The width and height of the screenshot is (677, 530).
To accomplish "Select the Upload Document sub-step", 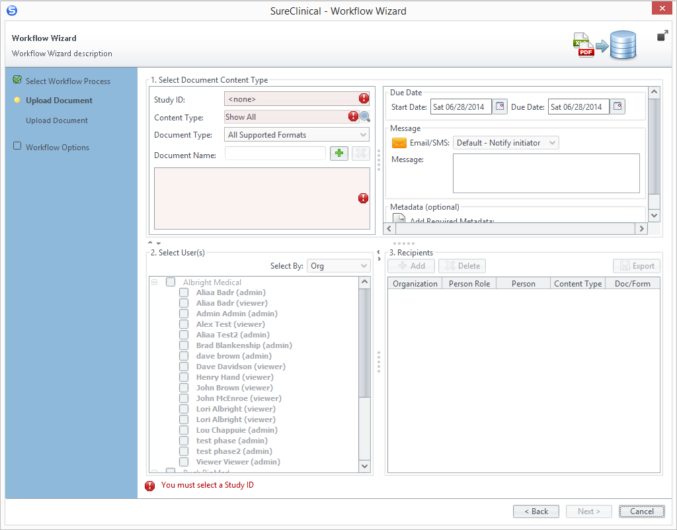I will click(x=57, y=120).
